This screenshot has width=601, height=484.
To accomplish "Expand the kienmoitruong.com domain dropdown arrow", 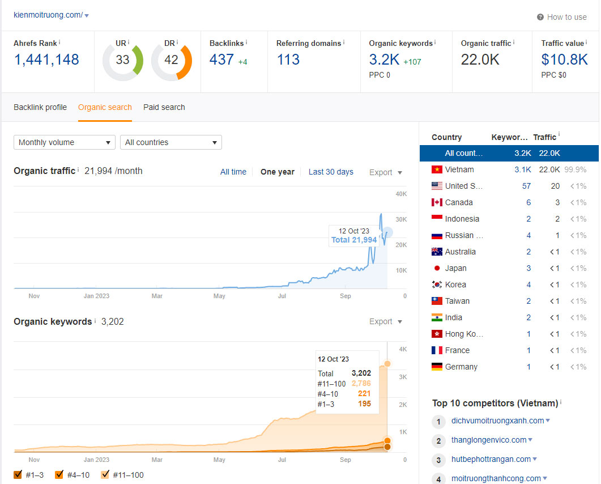I will [x=87, y=16].
